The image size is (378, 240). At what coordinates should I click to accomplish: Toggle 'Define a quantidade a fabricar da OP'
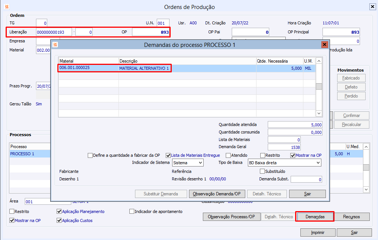pos(90,155)
